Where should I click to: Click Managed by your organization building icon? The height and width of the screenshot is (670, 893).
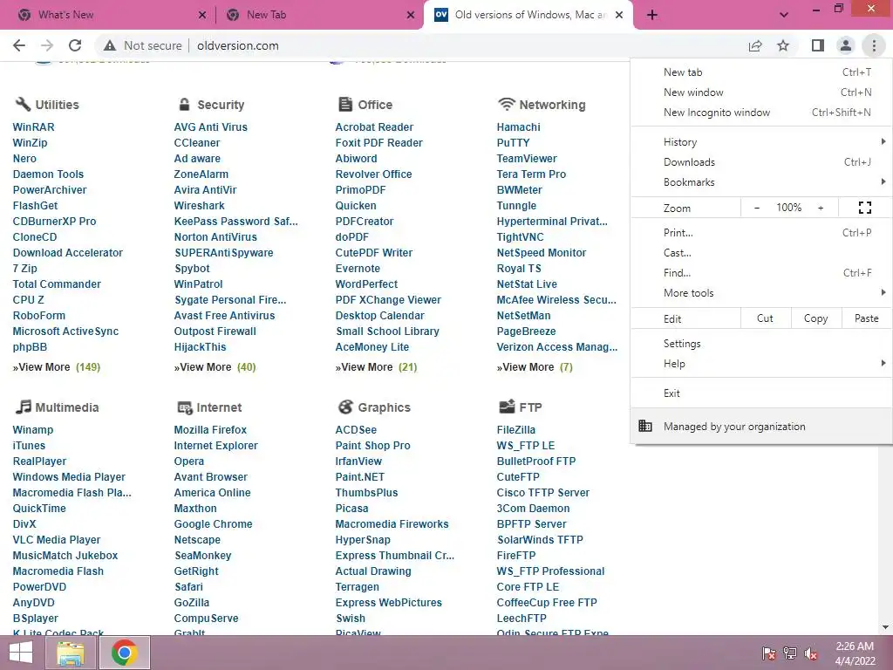tap(645, 426)
